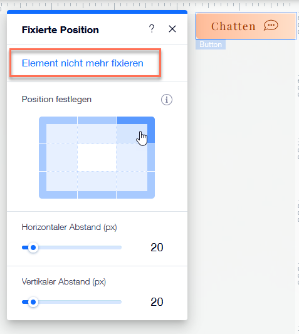Select the bottom-center position grid cell
The image size is (299, 334).
97,185
